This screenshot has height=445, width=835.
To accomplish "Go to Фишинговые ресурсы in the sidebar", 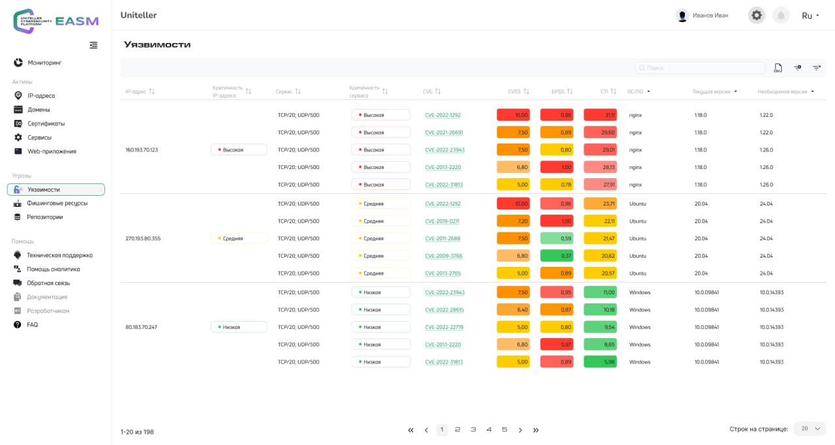I will tap(57, 203).
